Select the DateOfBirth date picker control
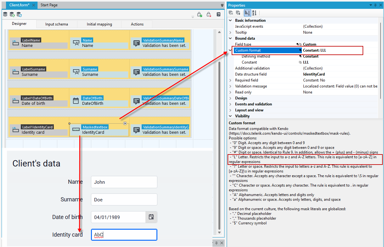This screenshot has width=384, height=247. point(99,101)
